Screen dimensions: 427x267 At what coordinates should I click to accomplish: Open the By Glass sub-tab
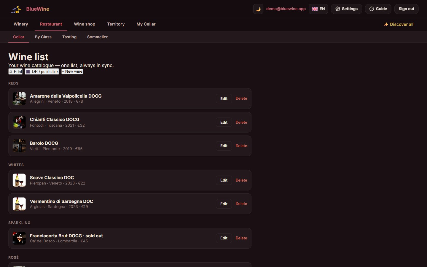pos(43,37)
